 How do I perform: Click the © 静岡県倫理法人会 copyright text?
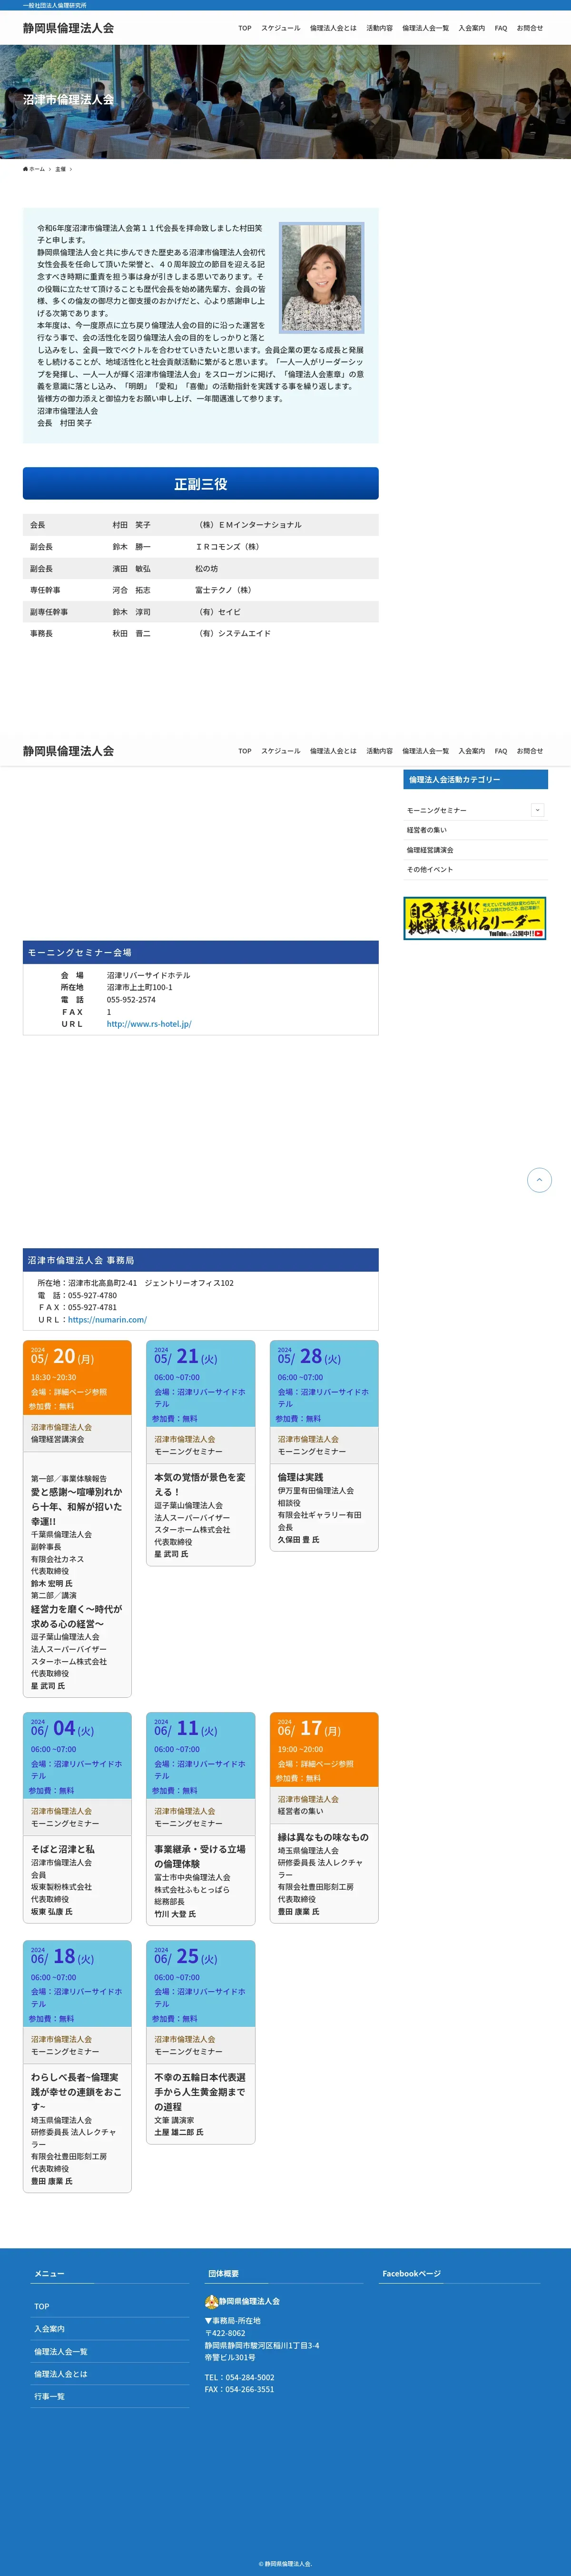coord(285,2563)
